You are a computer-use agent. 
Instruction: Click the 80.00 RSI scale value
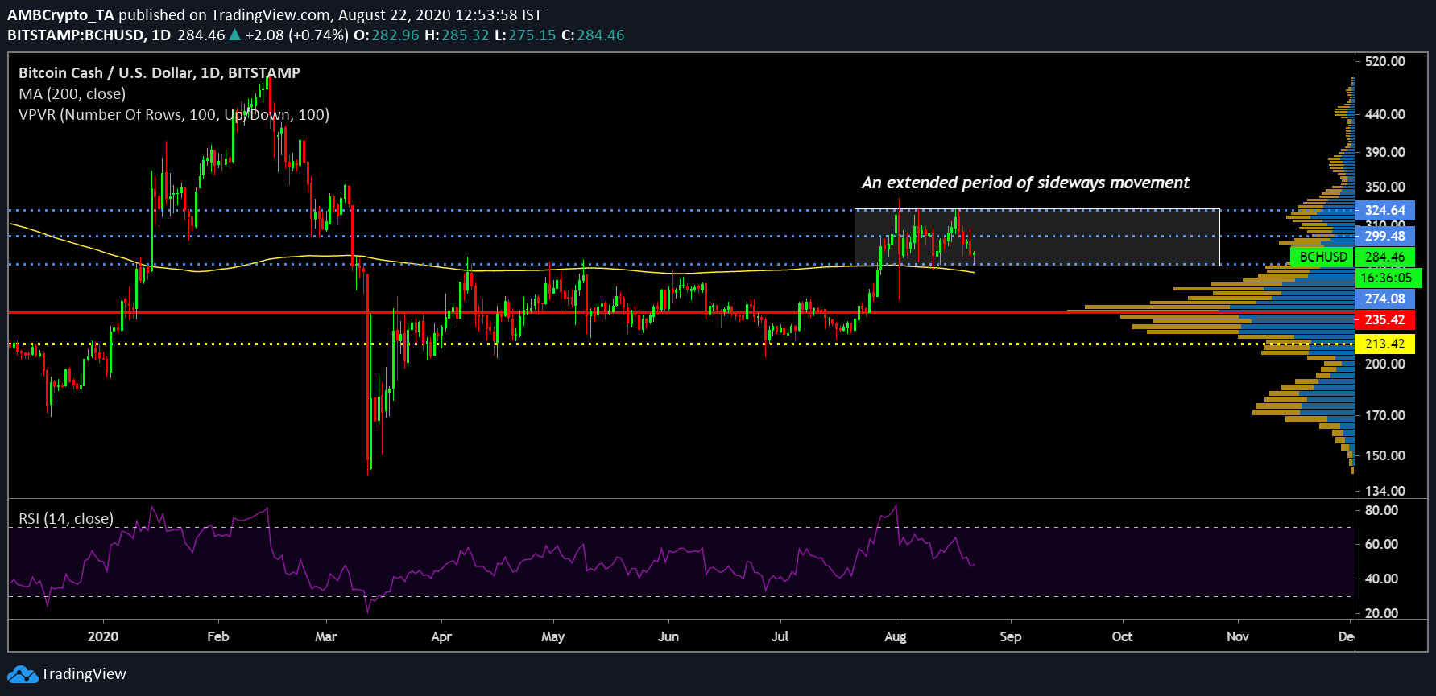(1382, 510)
